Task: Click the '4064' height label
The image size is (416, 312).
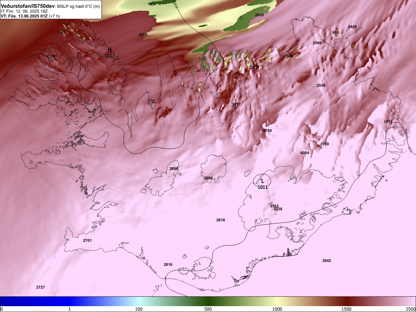Action: point(305,153)
